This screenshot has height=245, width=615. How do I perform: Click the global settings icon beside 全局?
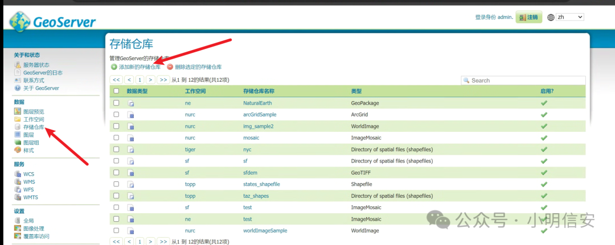18,221
